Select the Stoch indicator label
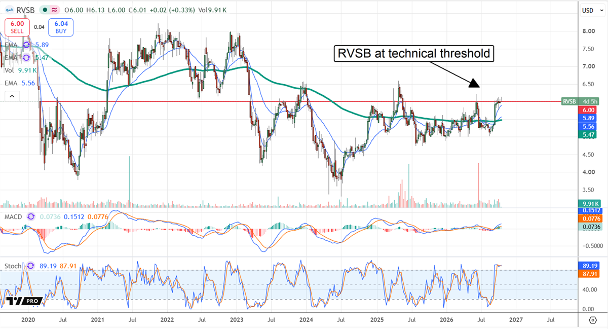This screenshot has height=329, width=608. pos(12,266)
